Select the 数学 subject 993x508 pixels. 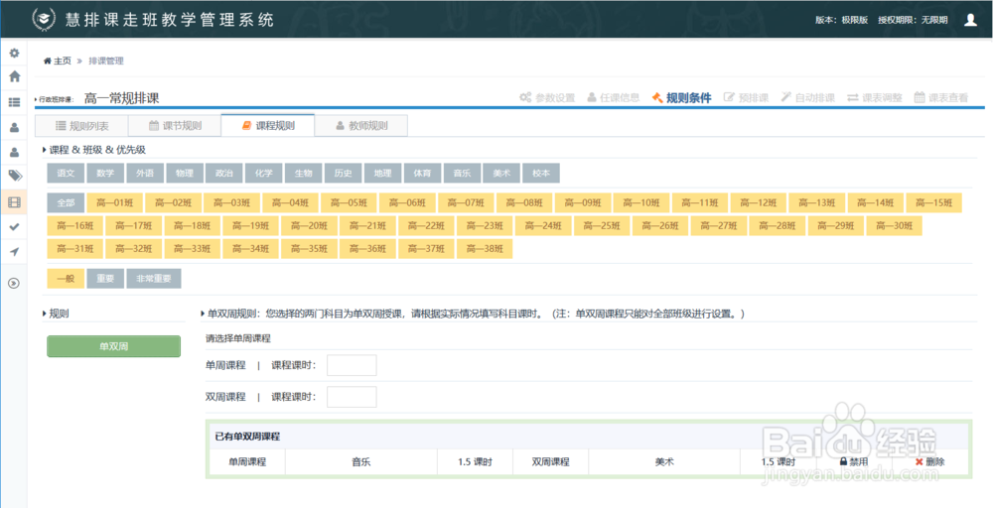point(105,173)
